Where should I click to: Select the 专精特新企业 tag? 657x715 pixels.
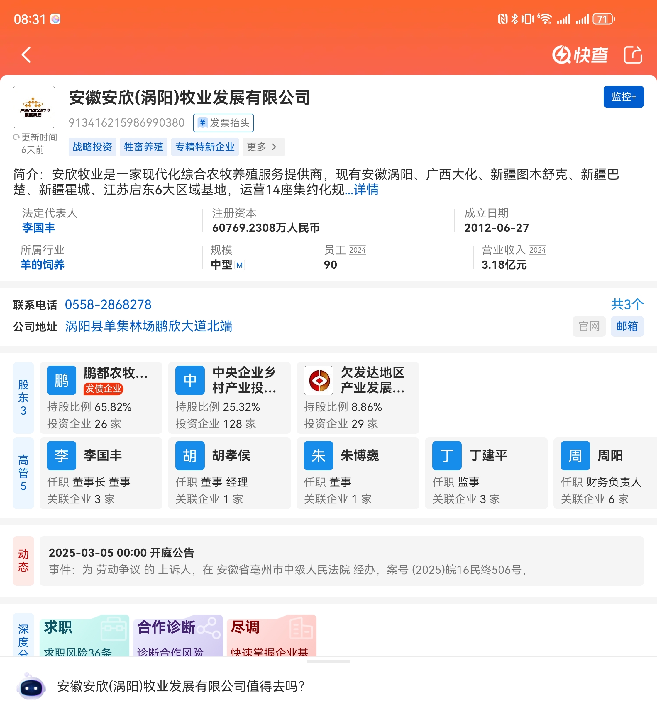point(205,147)
